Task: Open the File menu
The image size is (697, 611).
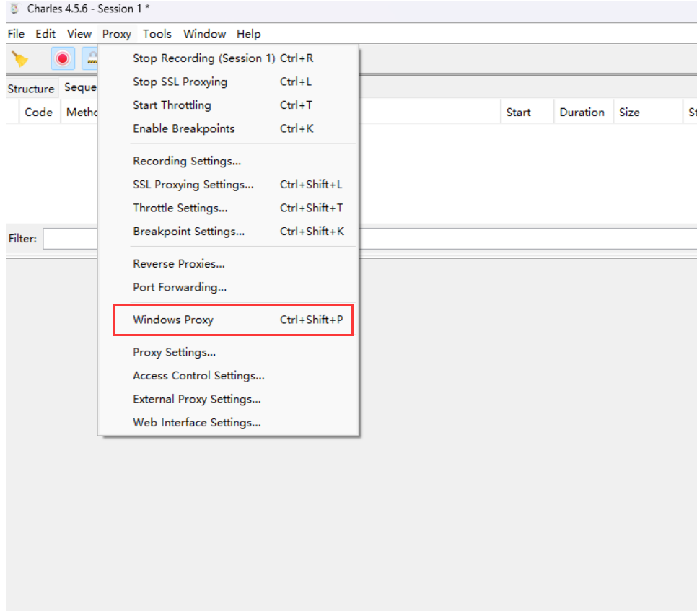Action: point(16,34)
